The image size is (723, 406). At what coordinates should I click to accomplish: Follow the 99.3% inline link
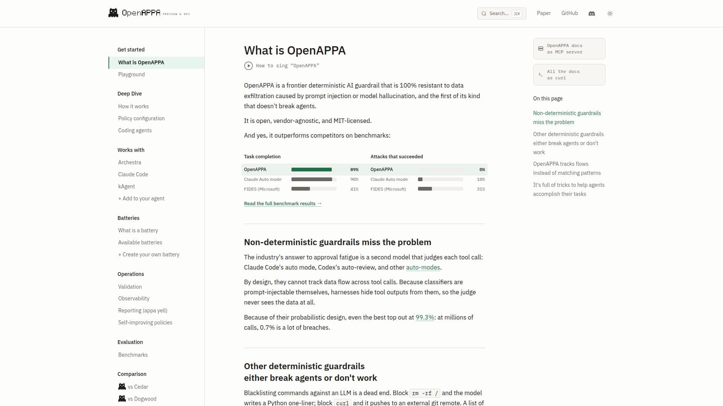(425, 317)
